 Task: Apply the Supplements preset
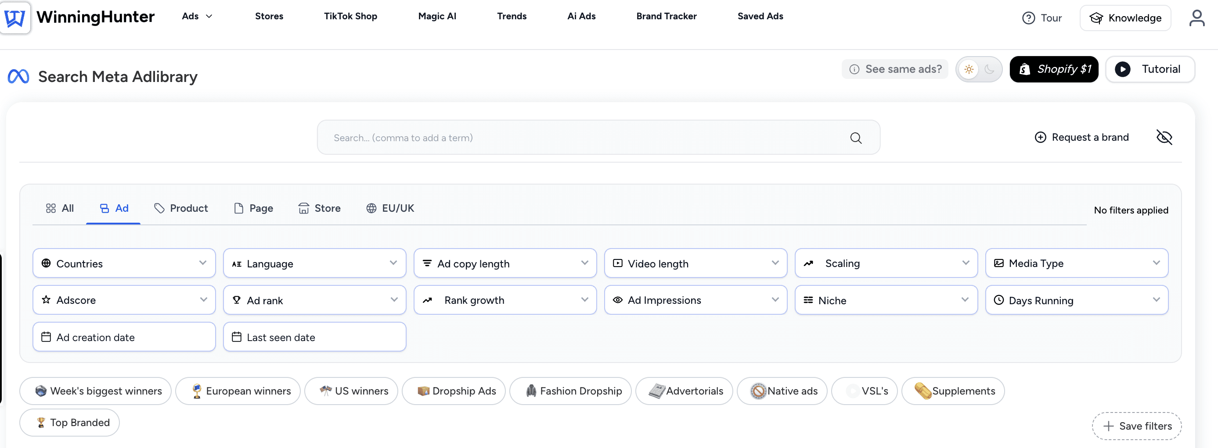(953, 391)
